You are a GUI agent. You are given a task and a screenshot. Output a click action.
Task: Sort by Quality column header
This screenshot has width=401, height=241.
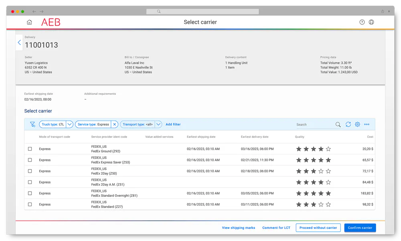tap(300, 137)
